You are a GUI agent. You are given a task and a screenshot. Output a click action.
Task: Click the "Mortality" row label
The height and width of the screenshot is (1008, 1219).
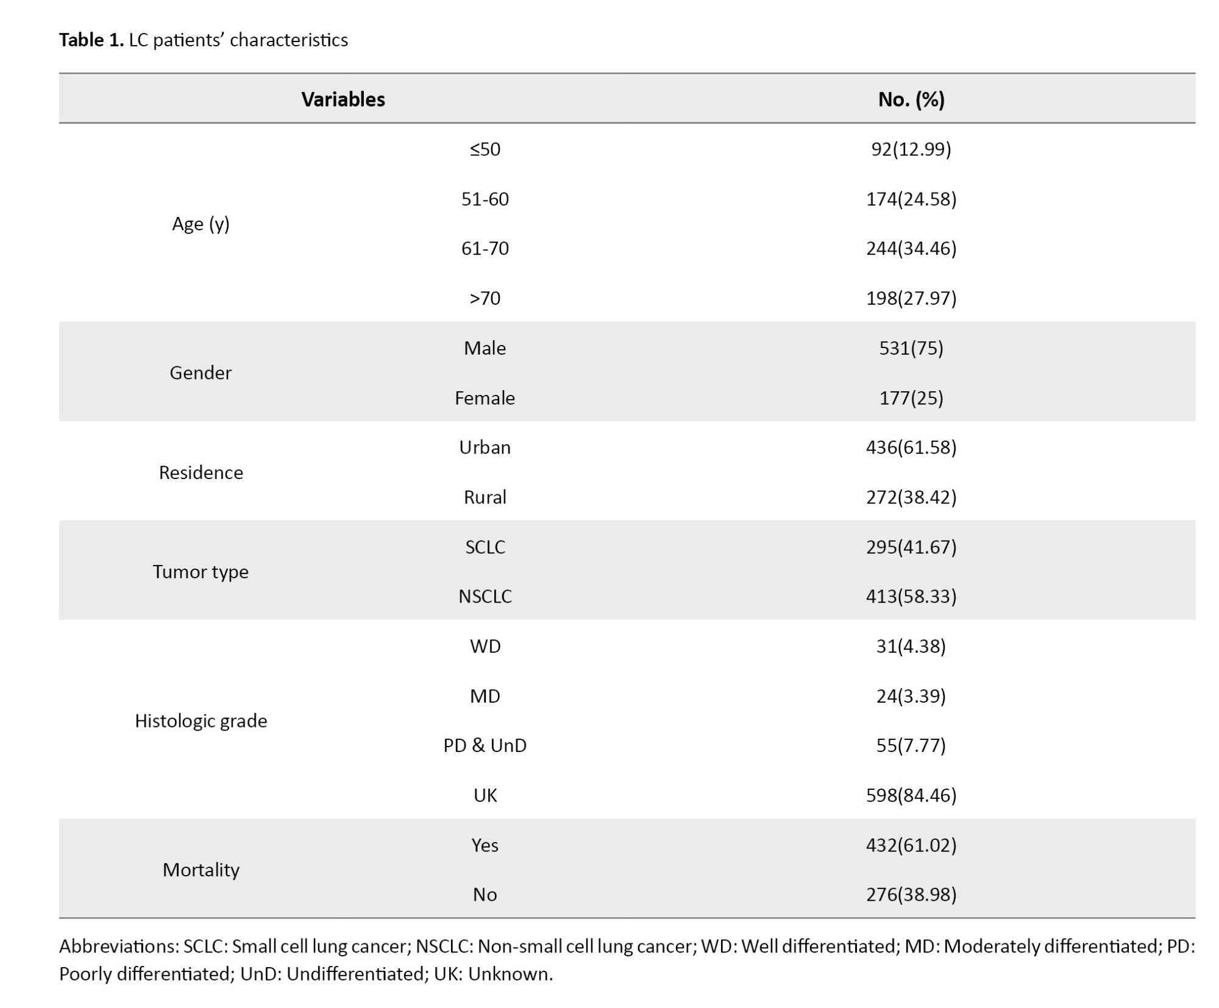coord(201,870)
